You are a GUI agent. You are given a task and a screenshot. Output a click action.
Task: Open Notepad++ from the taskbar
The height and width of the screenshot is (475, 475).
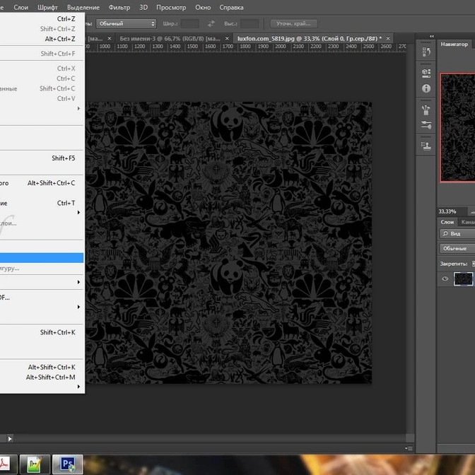click(35, 464)
